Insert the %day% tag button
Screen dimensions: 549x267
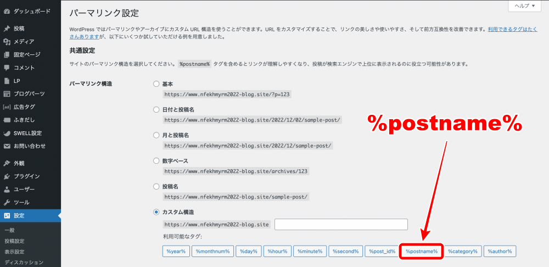pyautogui.click(x=248, y=251)
